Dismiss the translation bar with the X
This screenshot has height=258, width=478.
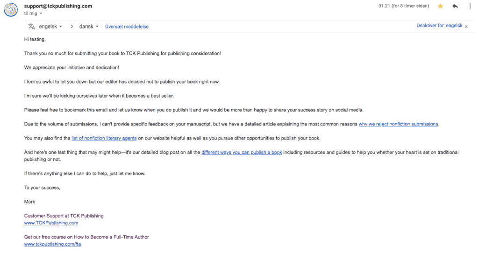click(x=466, y=27)
